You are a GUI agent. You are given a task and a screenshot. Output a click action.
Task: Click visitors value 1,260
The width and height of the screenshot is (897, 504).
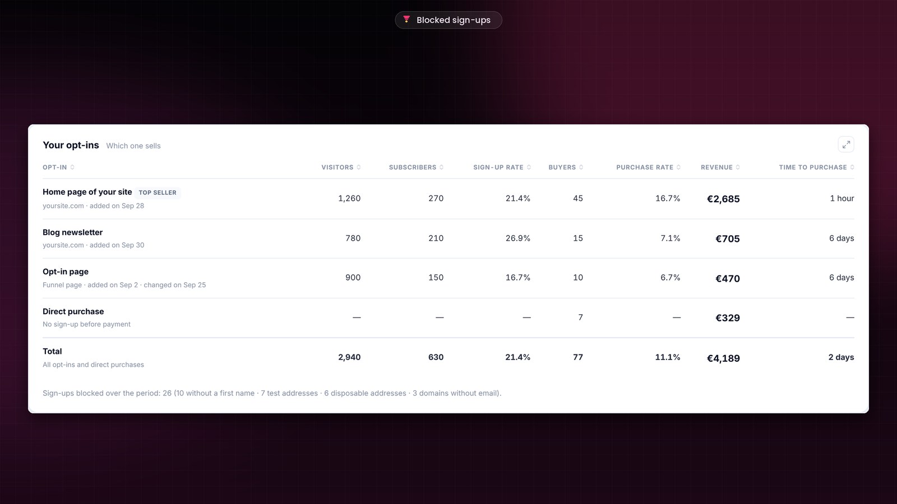(x=349, y=198)
